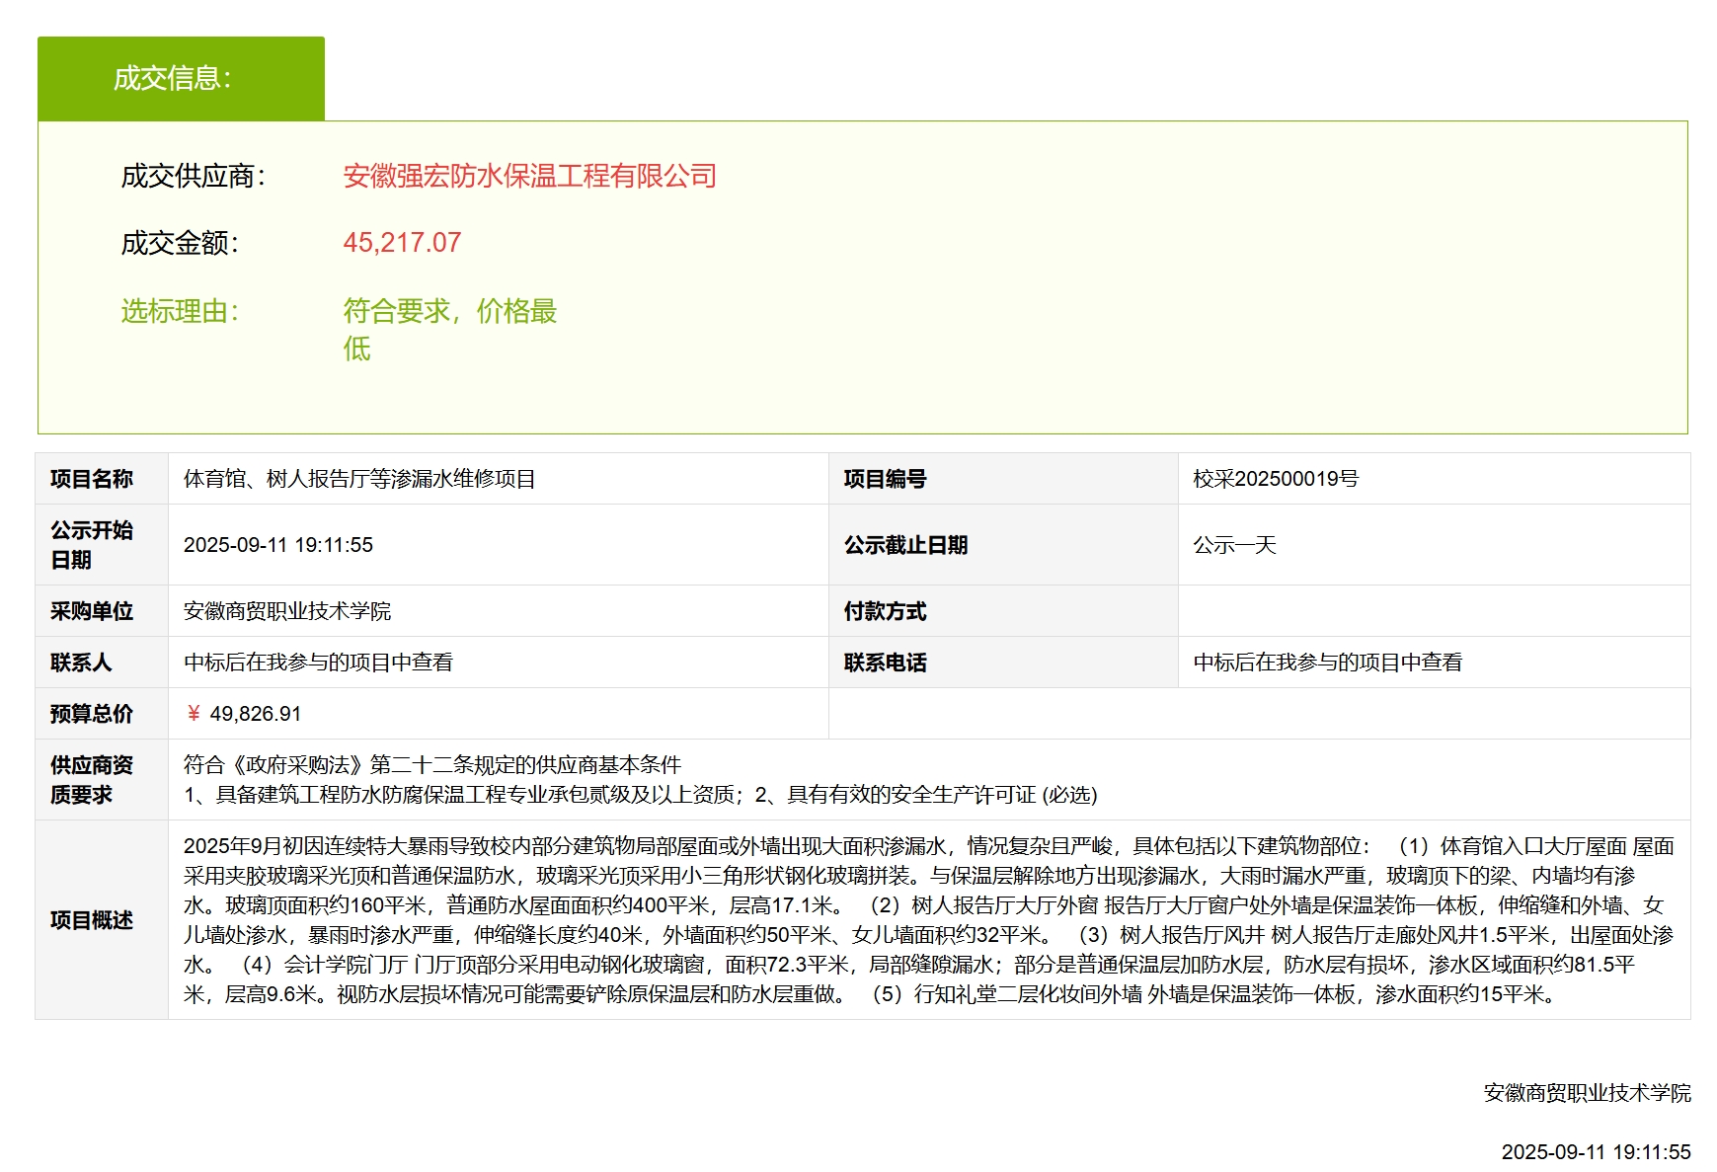Click the red yen symbol before budget
The width and height of the screenshot is (1717, 1172).
click(x=194, y=714)
